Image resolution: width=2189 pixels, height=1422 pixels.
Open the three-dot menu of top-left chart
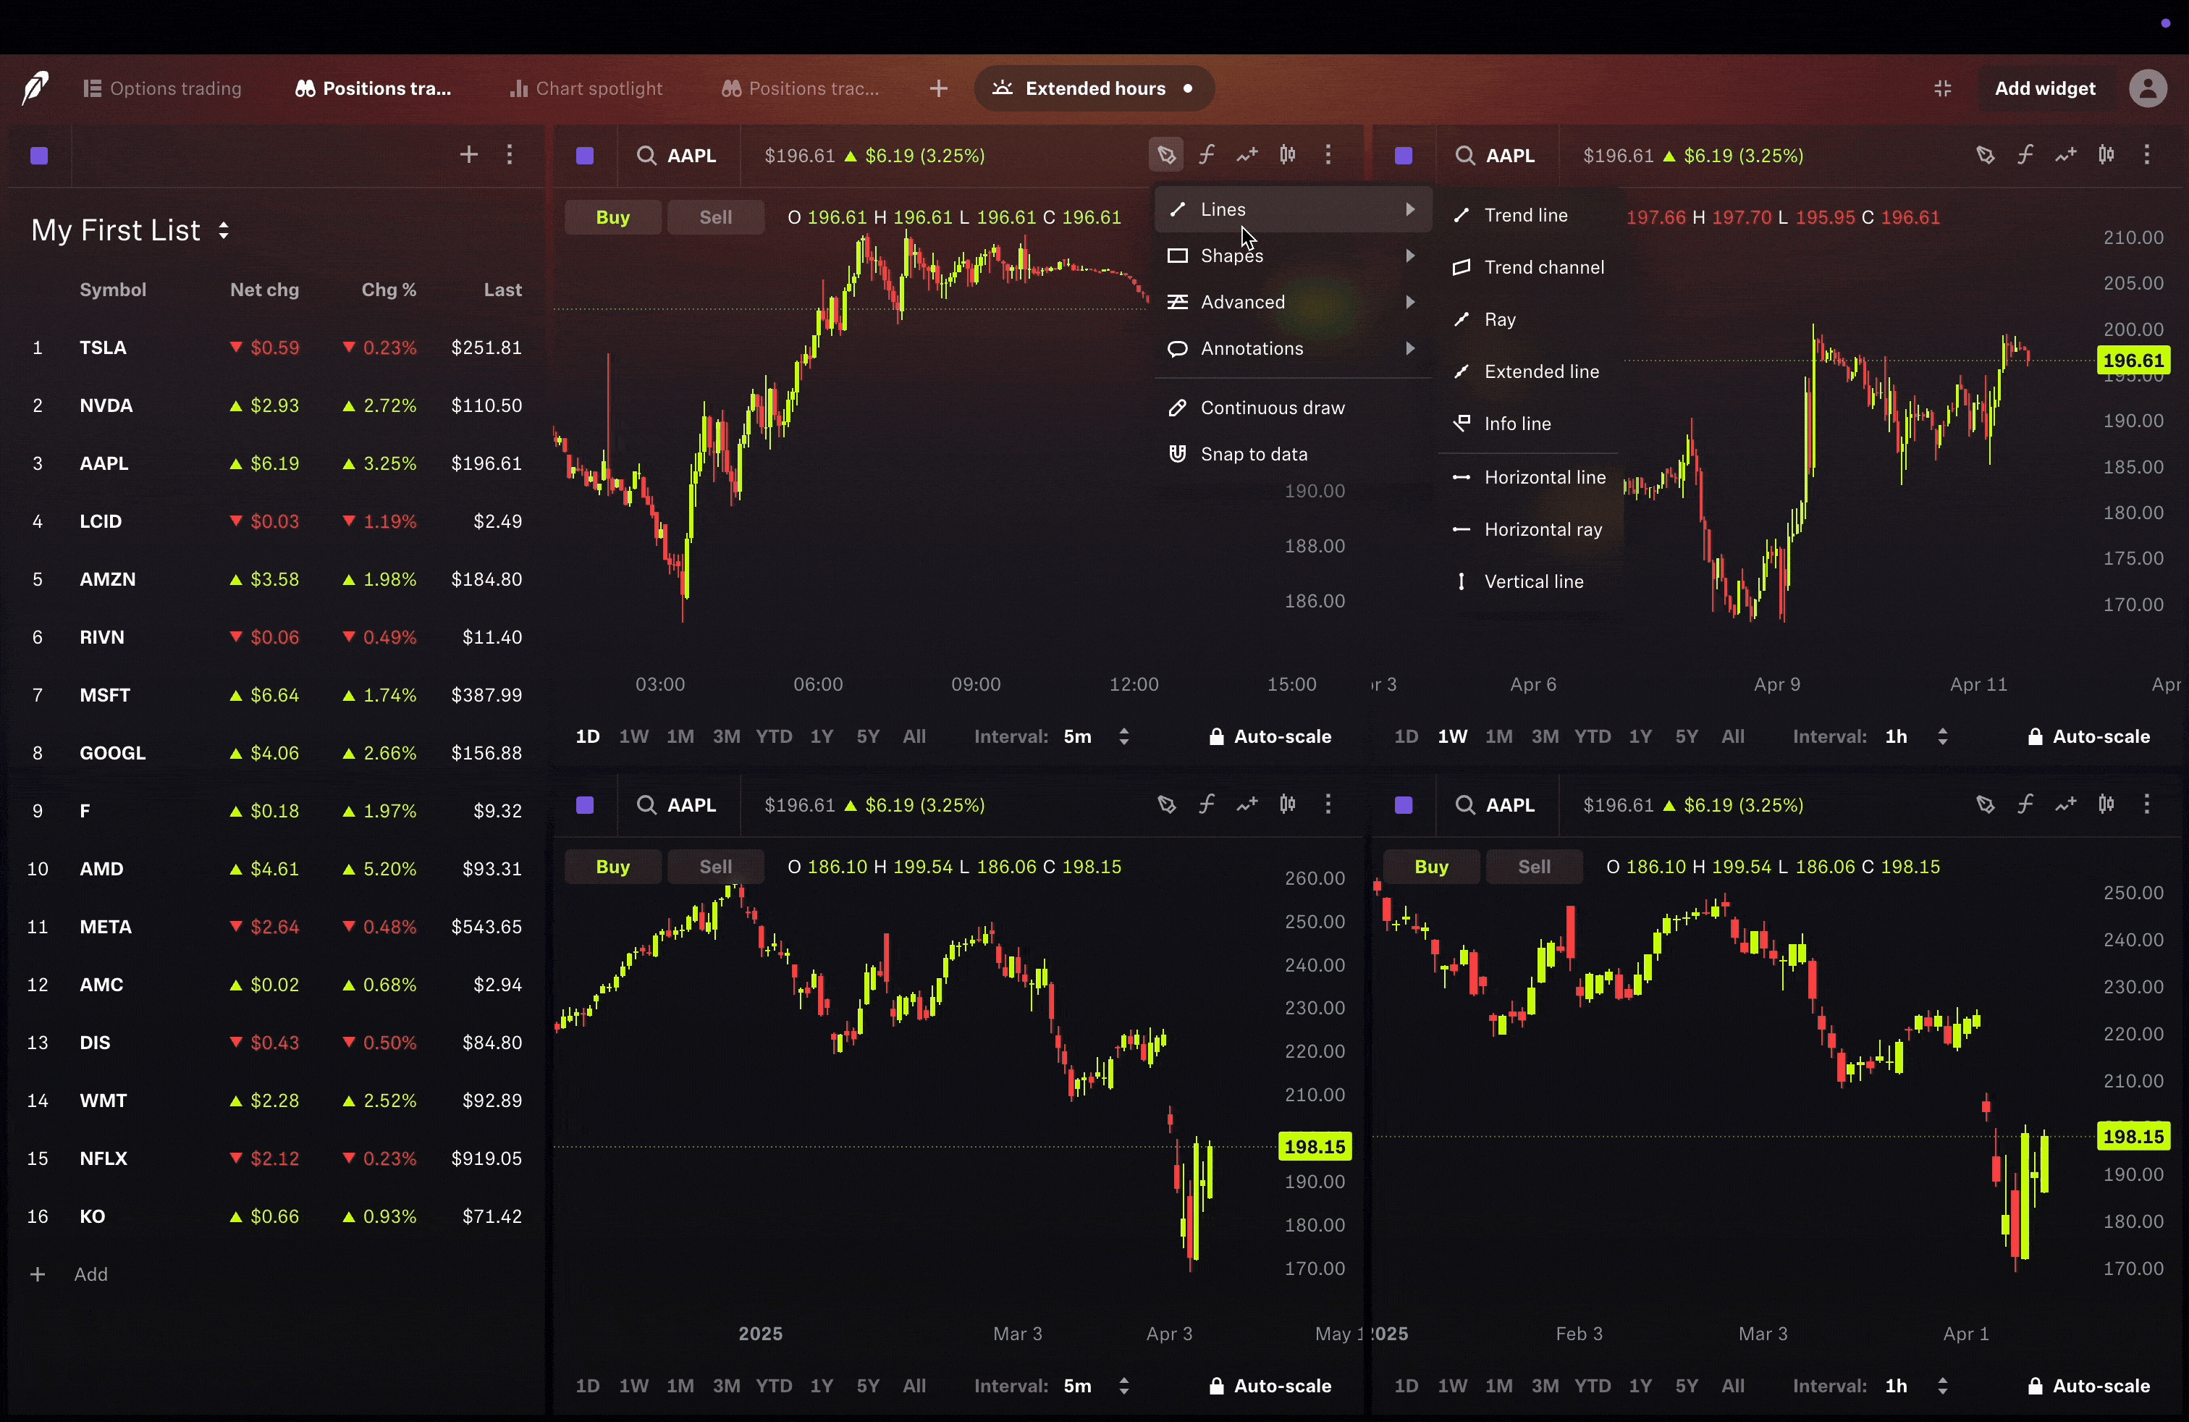coord(1328,156)
